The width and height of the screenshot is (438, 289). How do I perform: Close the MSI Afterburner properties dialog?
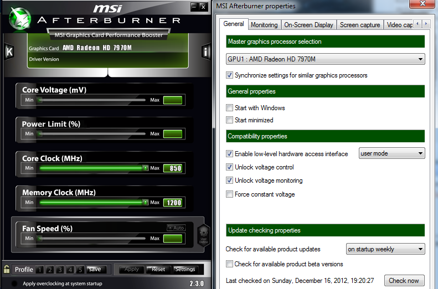point(422,4)
